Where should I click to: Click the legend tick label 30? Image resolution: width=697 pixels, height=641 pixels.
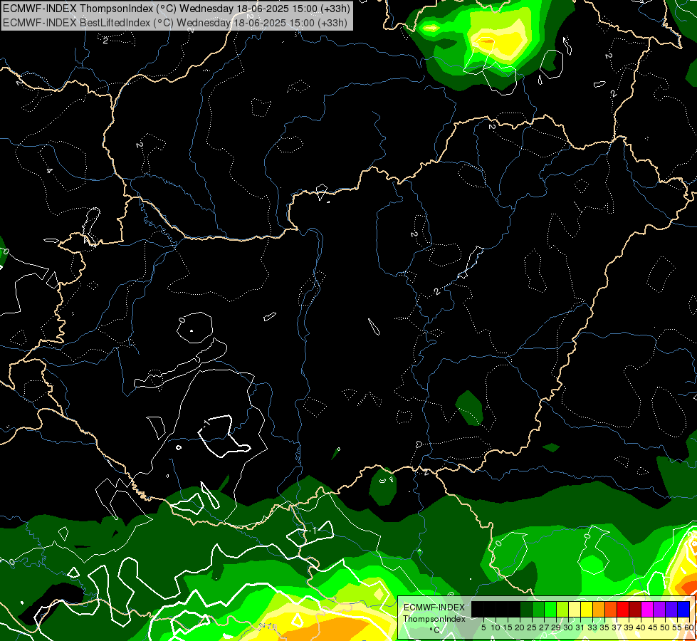coord(569,627)
